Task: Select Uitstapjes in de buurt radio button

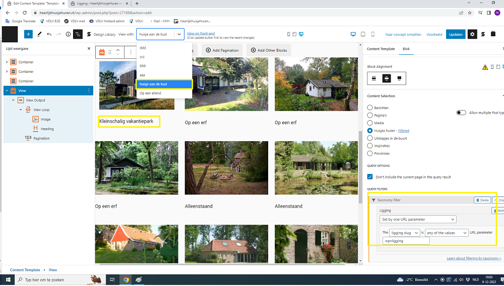Action: click(370, 138)
